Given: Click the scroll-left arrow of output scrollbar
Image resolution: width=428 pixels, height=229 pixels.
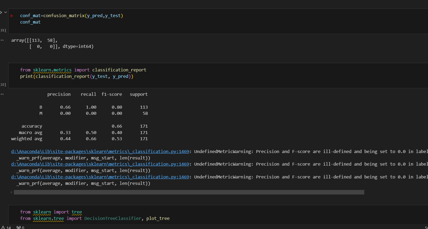Looking at the screenshot, I should [x=11, y=192].
